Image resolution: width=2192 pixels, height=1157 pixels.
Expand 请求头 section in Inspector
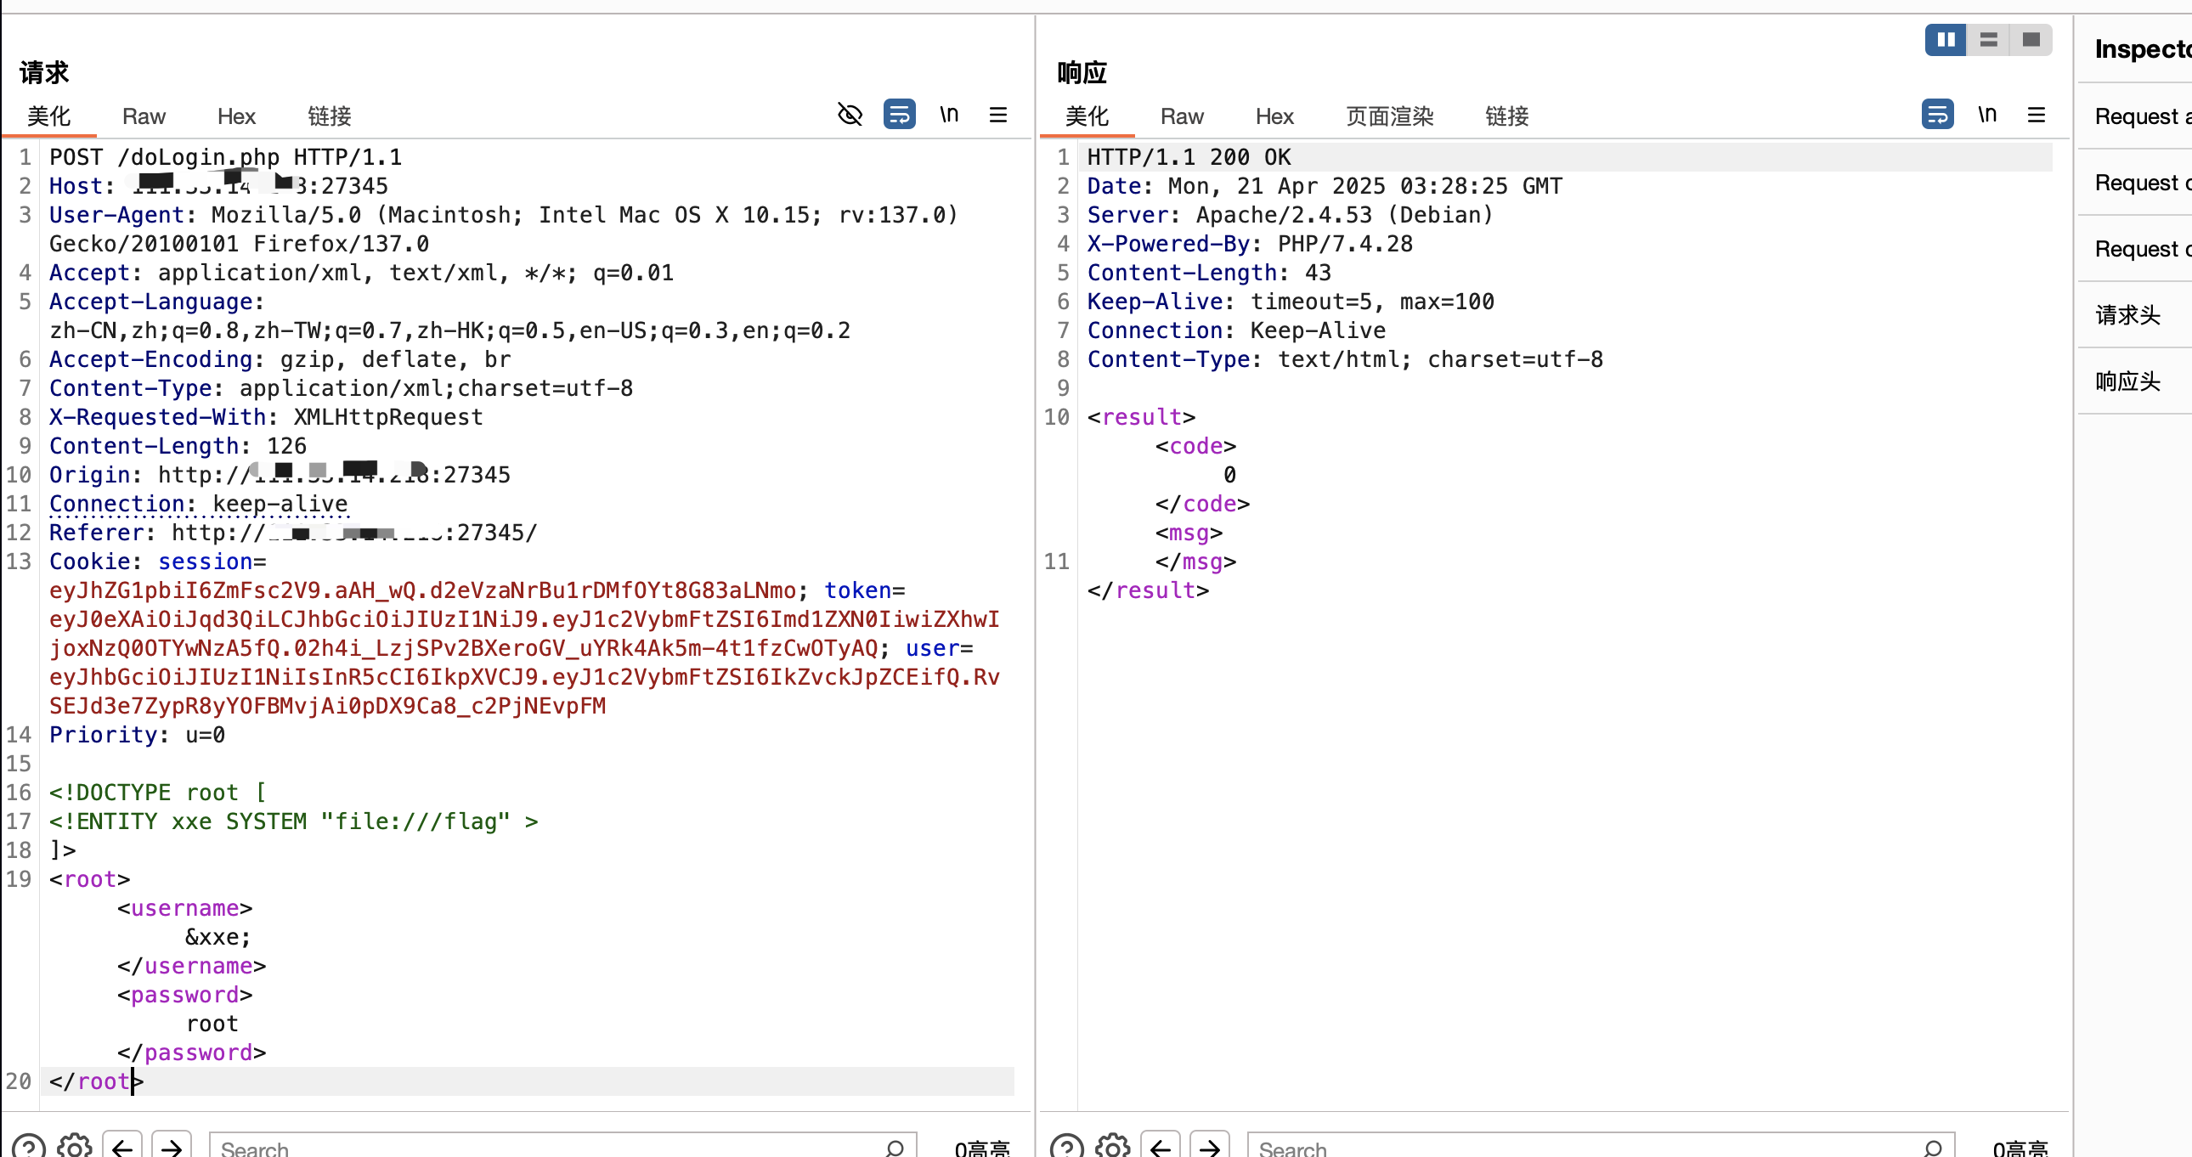pos(2127,315)
